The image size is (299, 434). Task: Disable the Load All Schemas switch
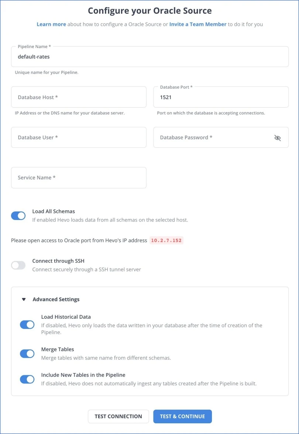point(18,216)
